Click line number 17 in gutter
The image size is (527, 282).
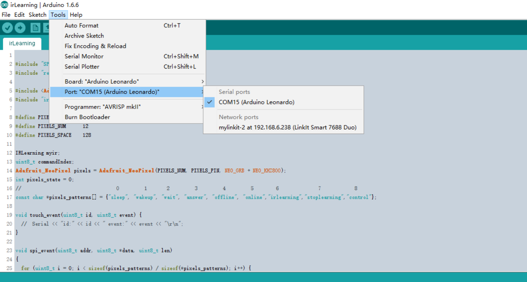tap(10, 197)
